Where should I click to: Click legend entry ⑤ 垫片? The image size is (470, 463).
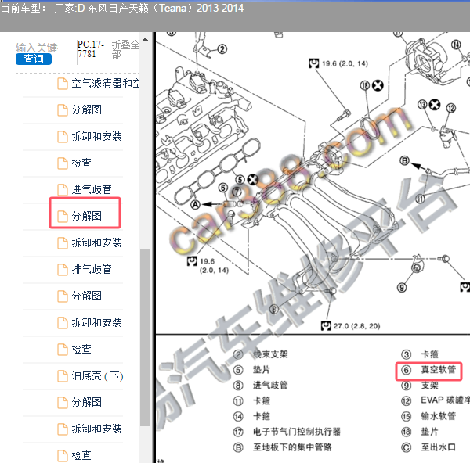click(251, 370)
